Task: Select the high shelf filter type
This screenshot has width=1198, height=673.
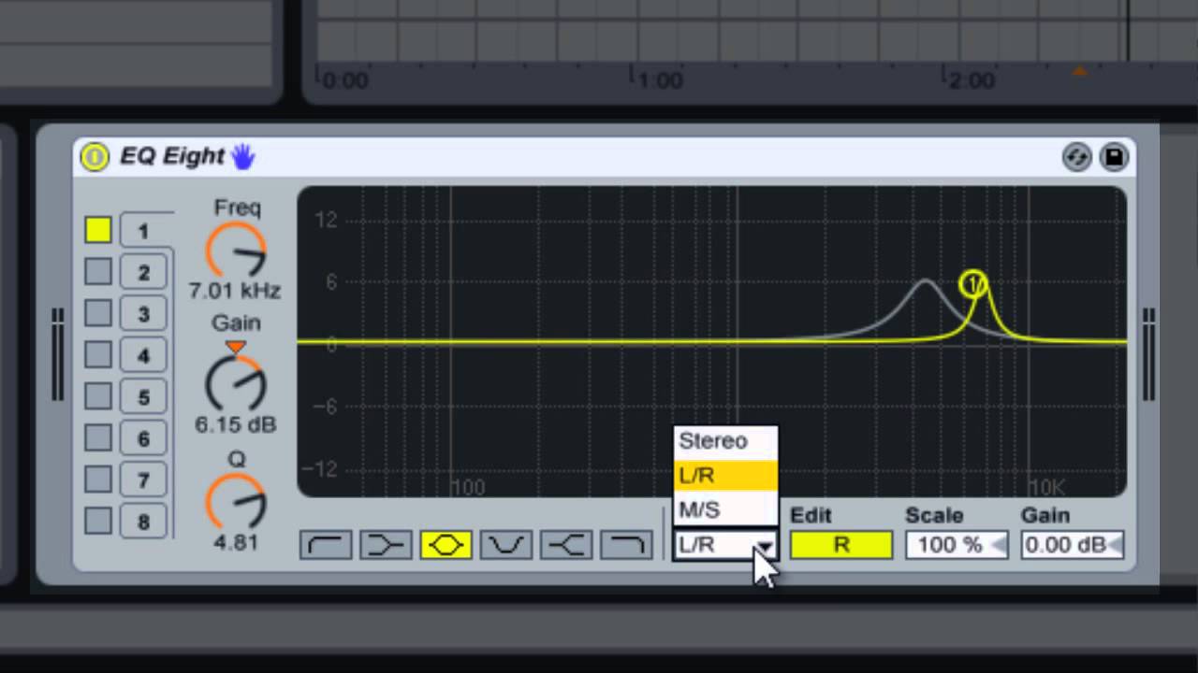Action: pos(566,545)
